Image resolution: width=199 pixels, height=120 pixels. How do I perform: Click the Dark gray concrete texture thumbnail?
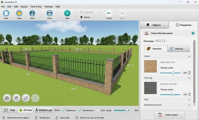[x=150, y=88]
